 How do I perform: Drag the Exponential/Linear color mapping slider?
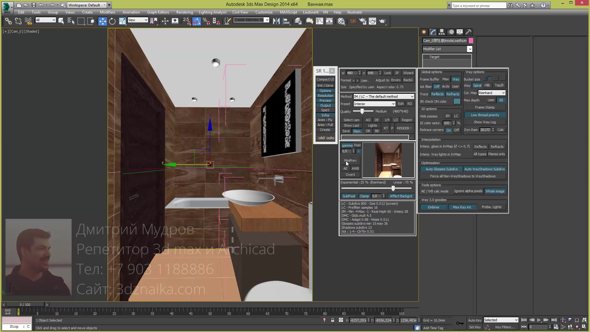(393, 188)
